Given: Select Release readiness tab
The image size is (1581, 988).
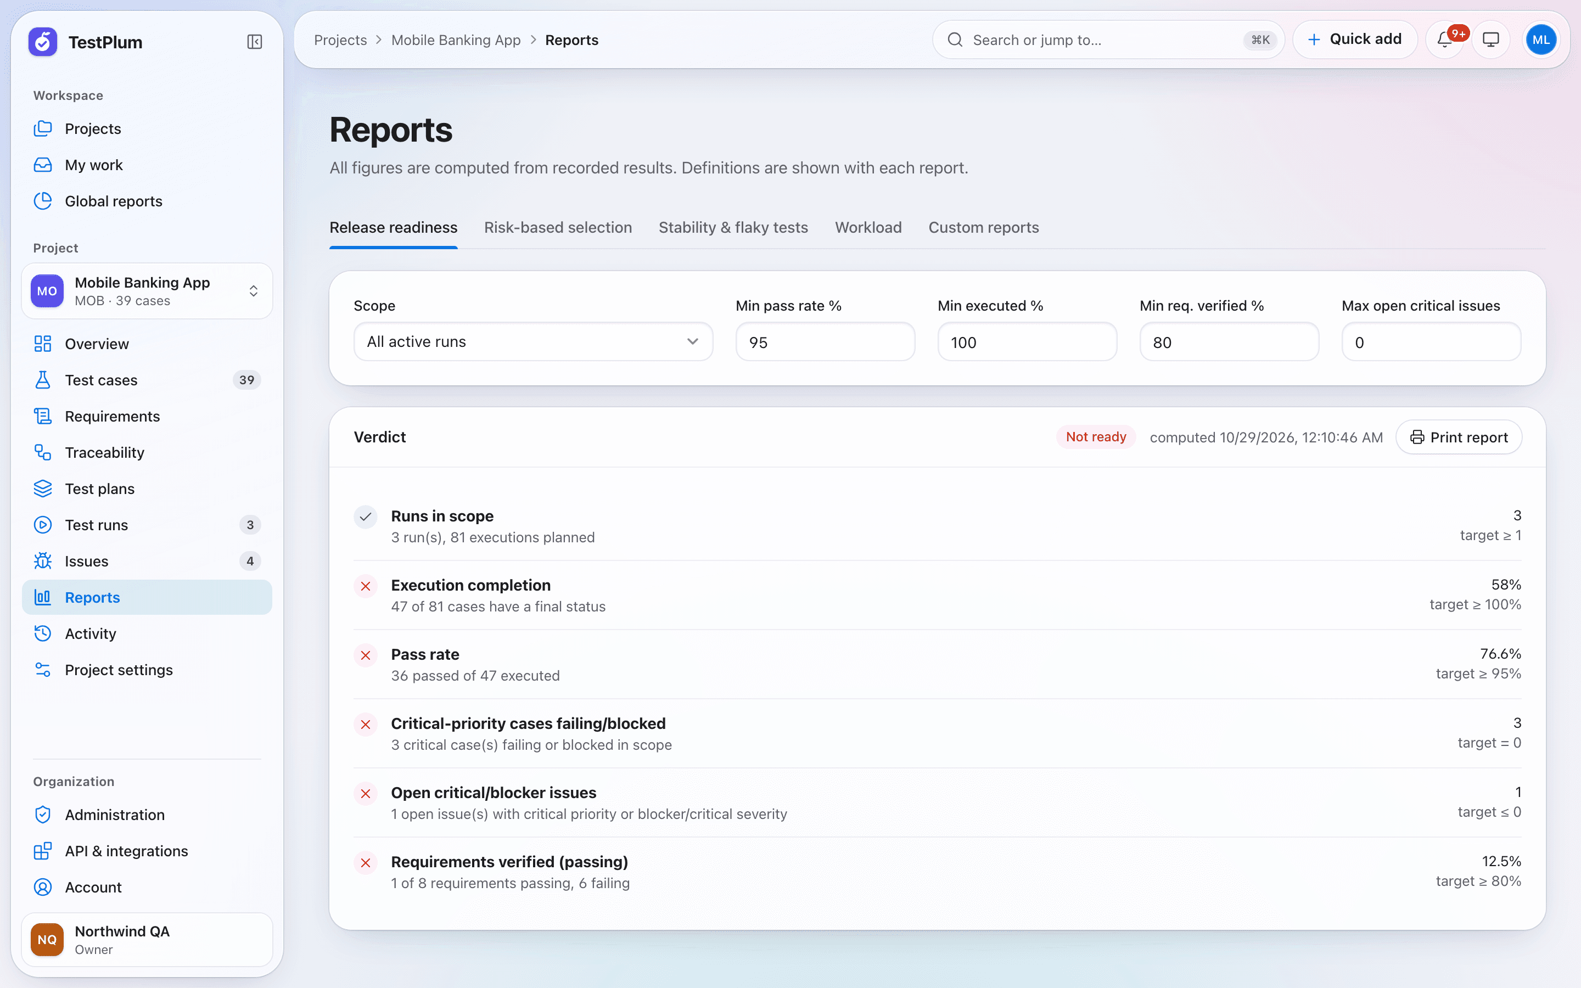Looking at the screenshot, I should [393, 227].
